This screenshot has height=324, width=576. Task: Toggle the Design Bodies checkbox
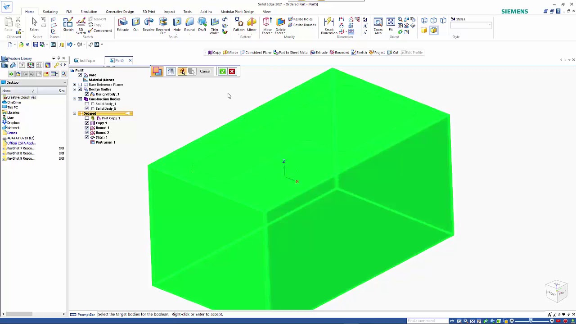click(80, 90)
